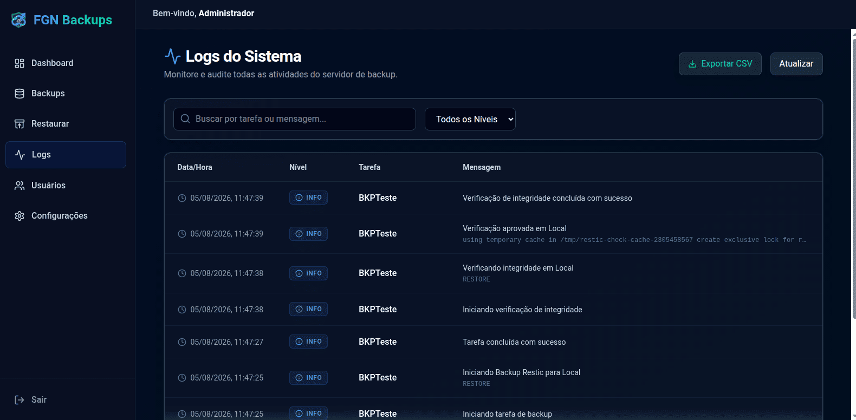Click BKPTeste in the 'Tarefa concluída com sucesso' row
Screen dimensions: 856x420
(378, 342)
